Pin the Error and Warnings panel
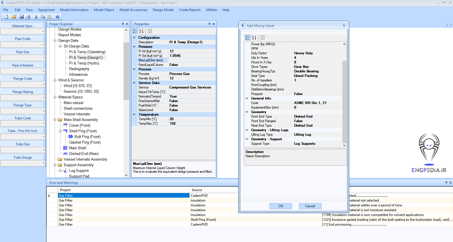Viewport: 453px width, 242px height. [446, 183]
